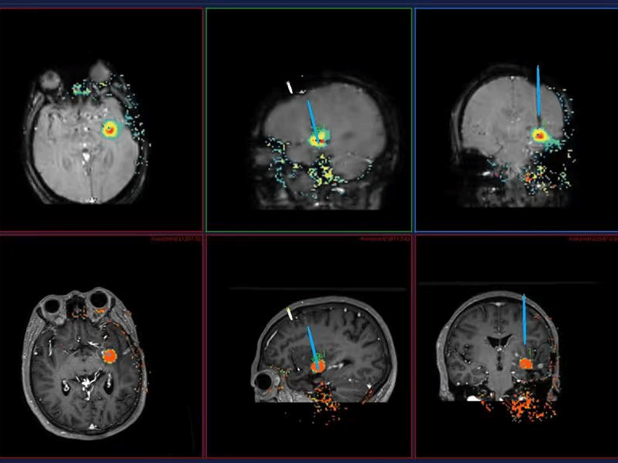Select the top-left axial thermal map view

point(101,119)
